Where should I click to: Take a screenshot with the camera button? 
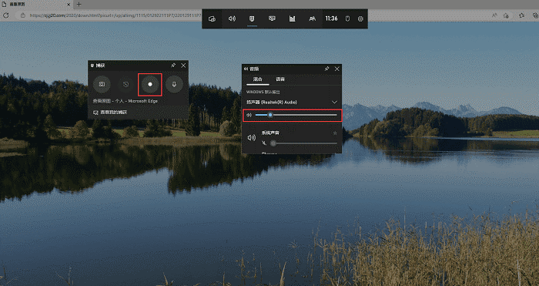point(102,84)
